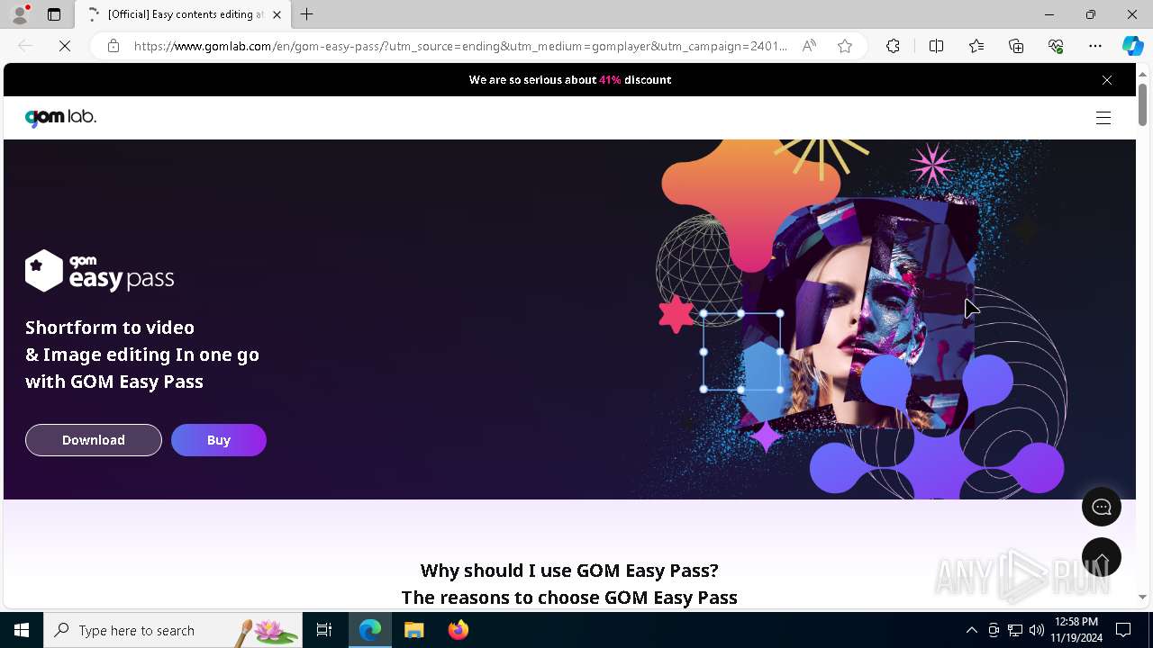
Task: Launch Copilot sidebar
Action: point(1132,46)
